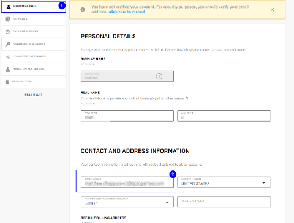
Task: Click the 'click here to resend' link
Action: pos(127,12)
